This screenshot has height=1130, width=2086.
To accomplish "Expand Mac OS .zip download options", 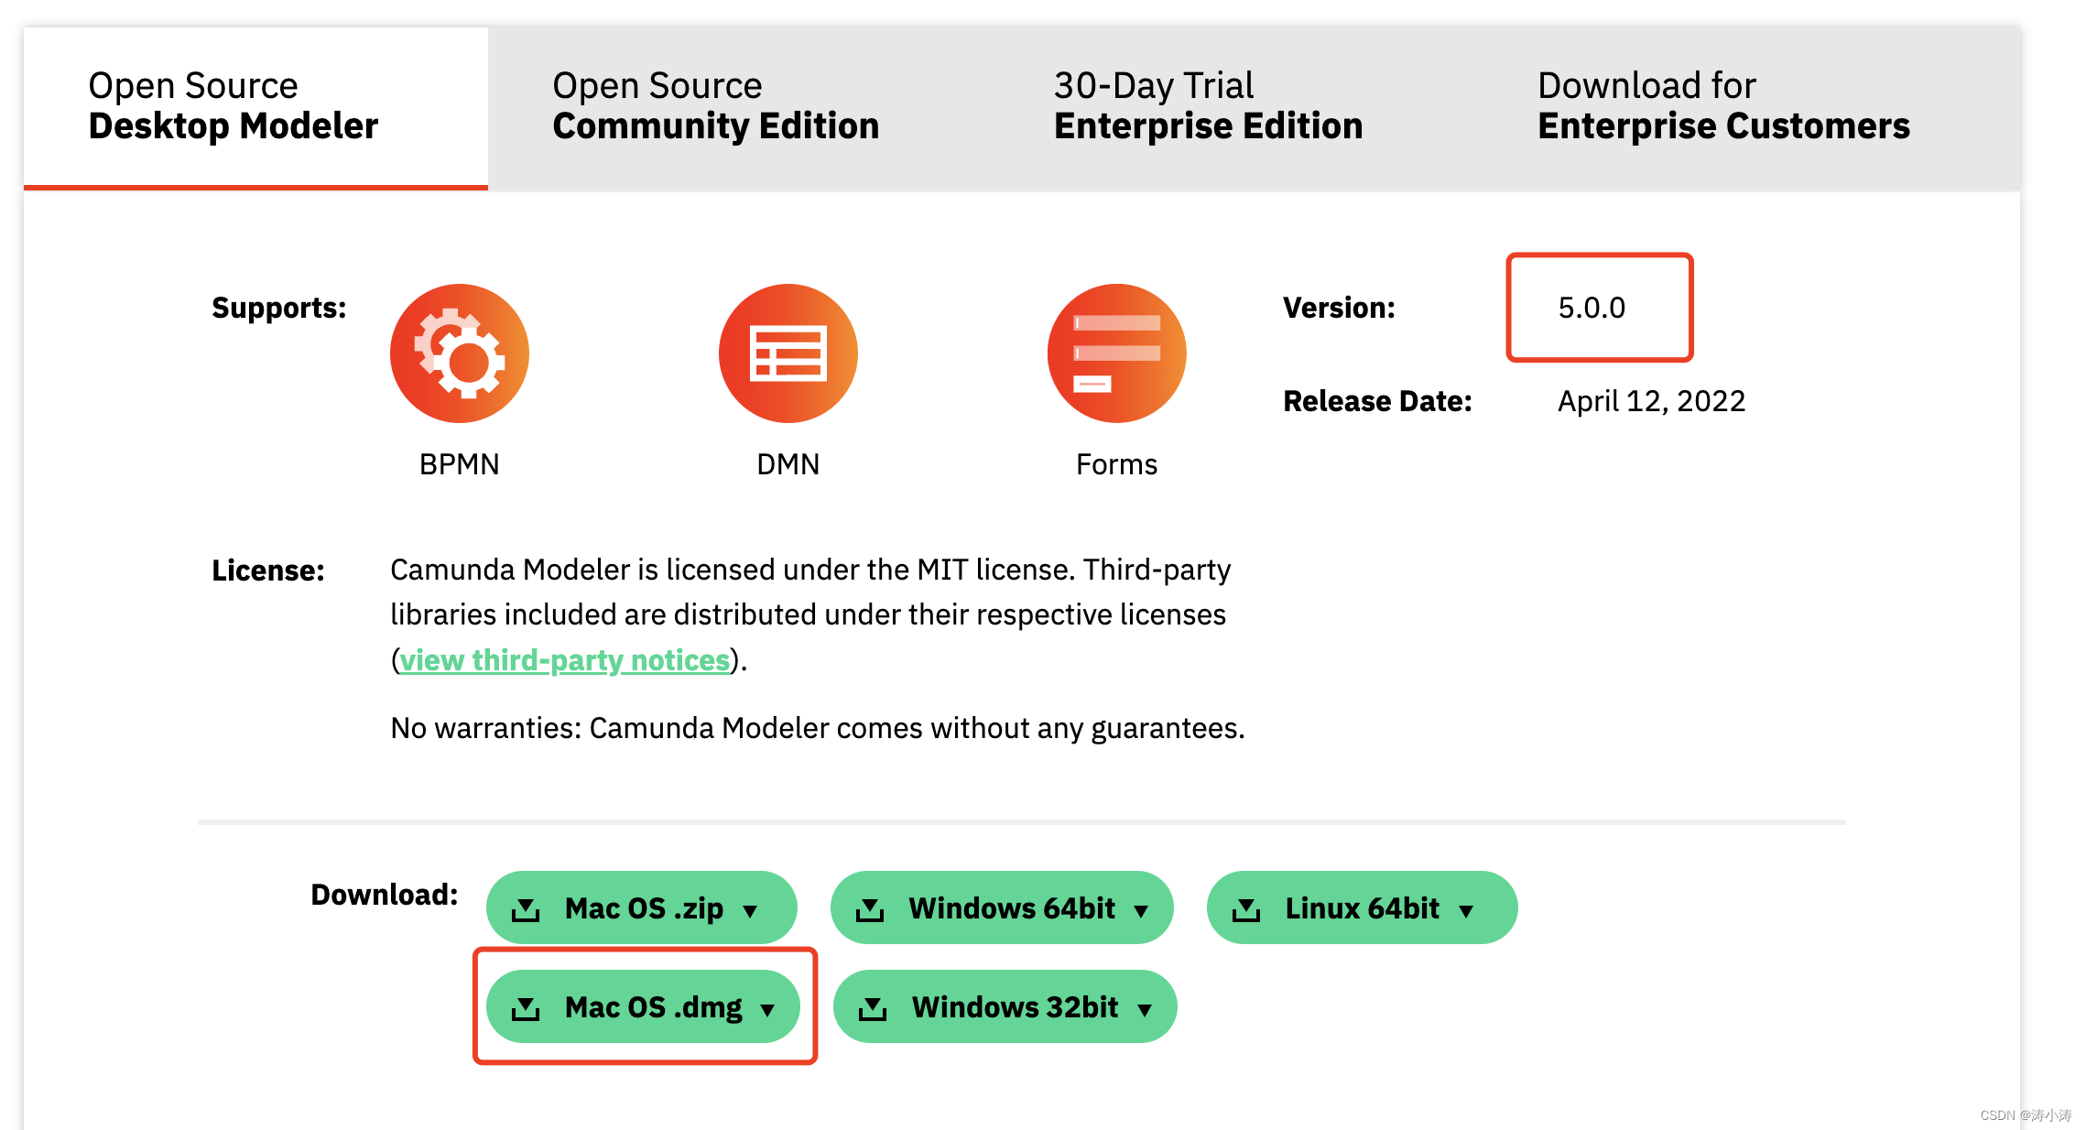I will [760, 906].
